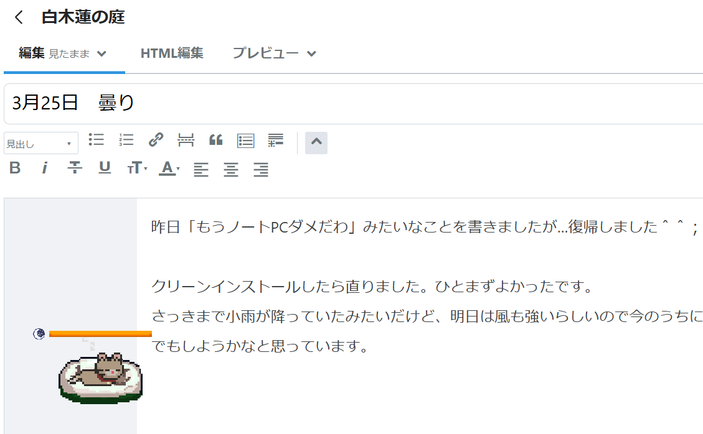Open the font size dropdown

(x=137, y=169)
